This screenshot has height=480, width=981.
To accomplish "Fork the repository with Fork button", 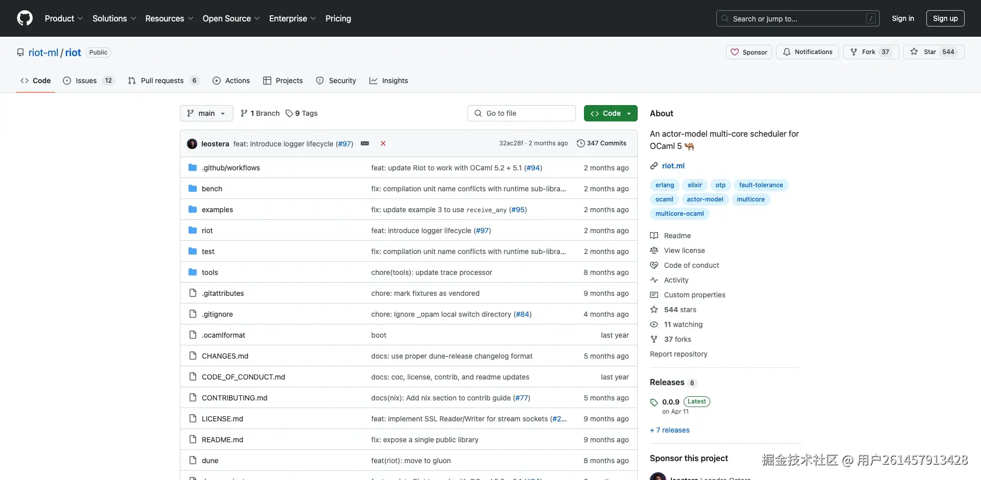I will 871,52.
